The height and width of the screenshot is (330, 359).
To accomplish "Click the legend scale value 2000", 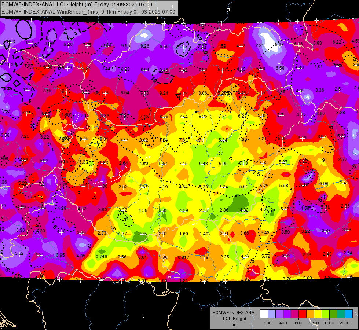I will [x=345, y=323].
